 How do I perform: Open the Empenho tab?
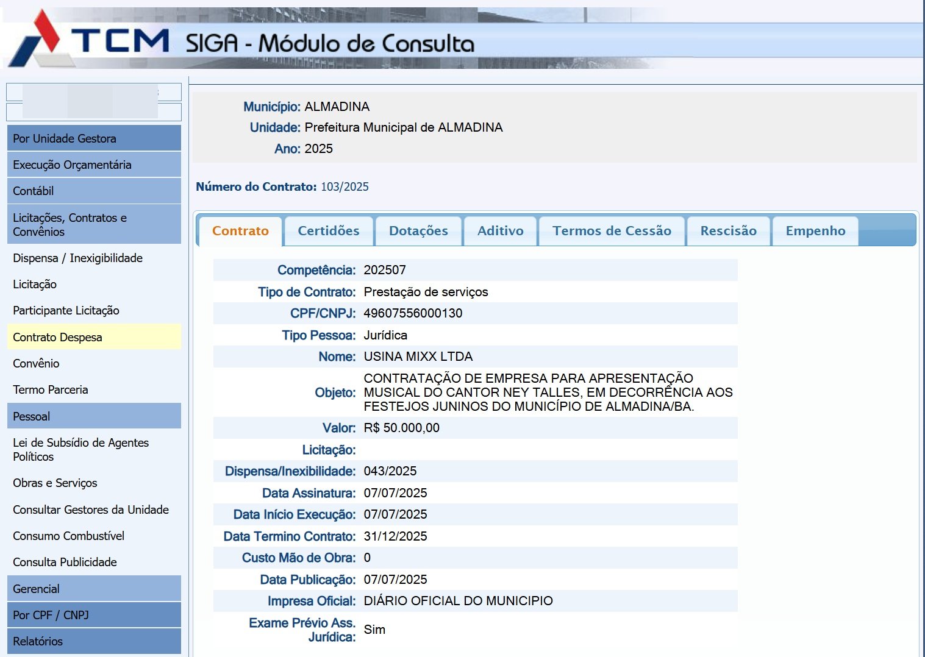pyautogui.click(x=815, y=231)
